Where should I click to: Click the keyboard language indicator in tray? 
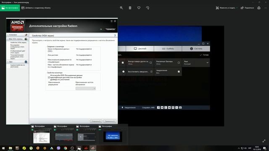click(250, 148)
